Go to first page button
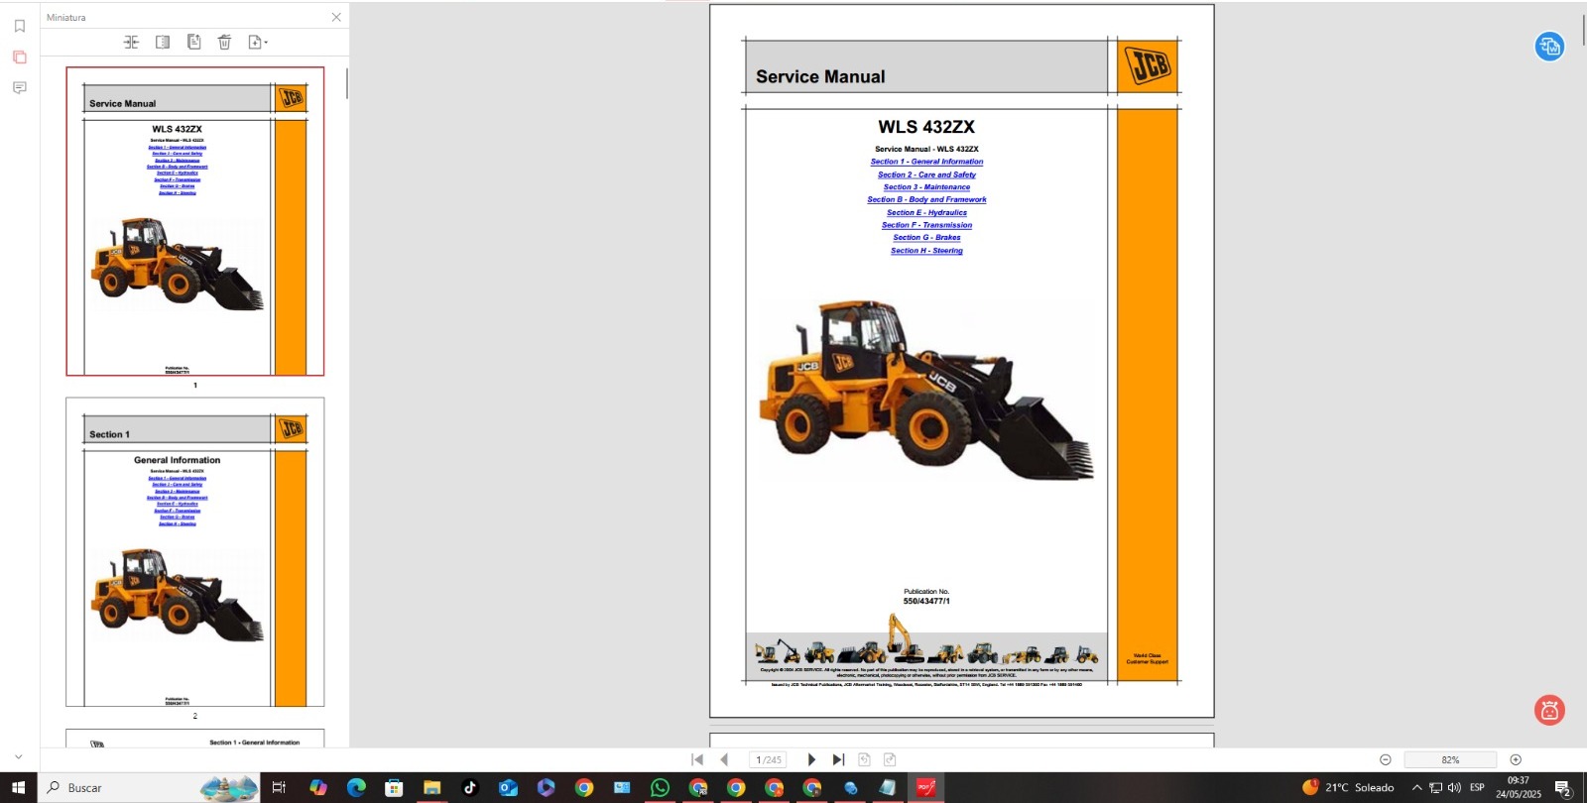 point(697,759)
